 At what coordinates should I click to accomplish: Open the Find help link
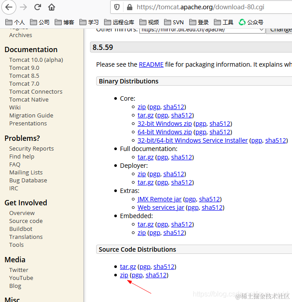pos(22,157)
